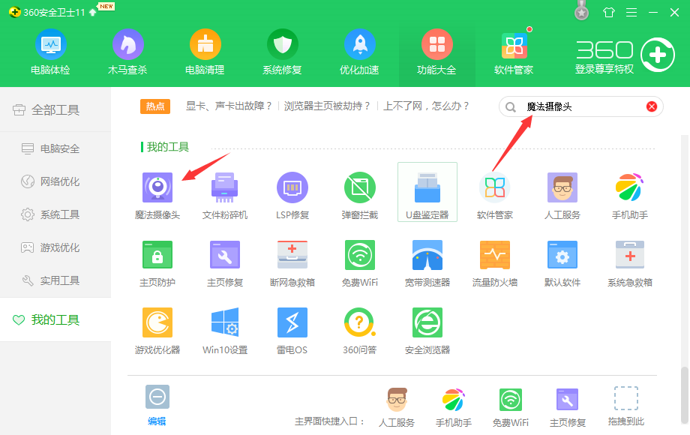This screenshot has width=690, height=435.
Task: Open 主页修复 in the shortcut bar
Action: 567,406
